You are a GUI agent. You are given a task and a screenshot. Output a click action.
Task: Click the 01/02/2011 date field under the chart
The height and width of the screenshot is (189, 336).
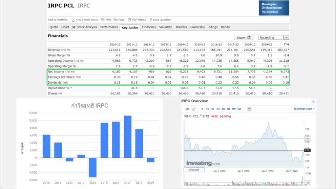pos(194,170)
